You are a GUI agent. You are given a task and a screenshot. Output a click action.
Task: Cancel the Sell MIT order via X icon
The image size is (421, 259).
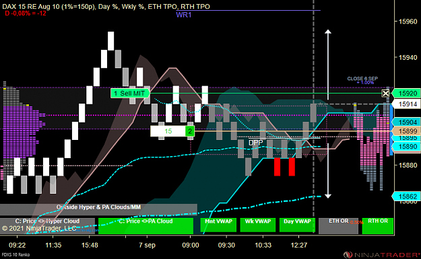point(385,94)
